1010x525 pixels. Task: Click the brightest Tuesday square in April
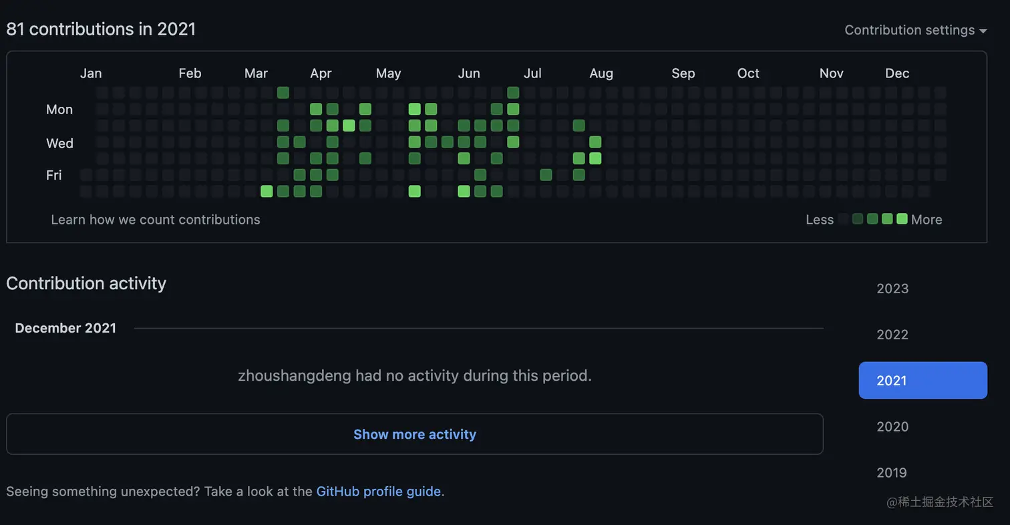349,125
